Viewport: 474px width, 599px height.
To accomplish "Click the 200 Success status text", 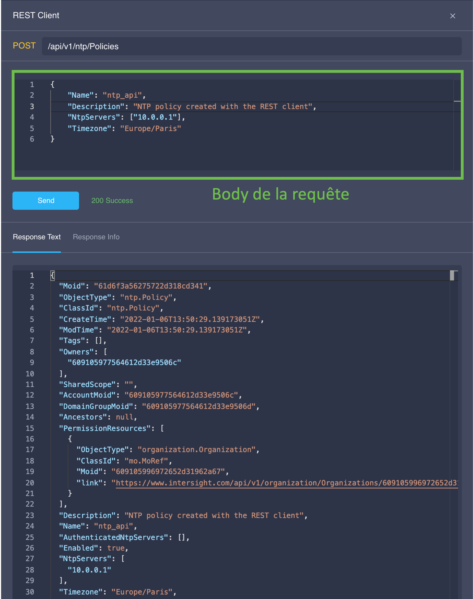I will click(112, 201).
